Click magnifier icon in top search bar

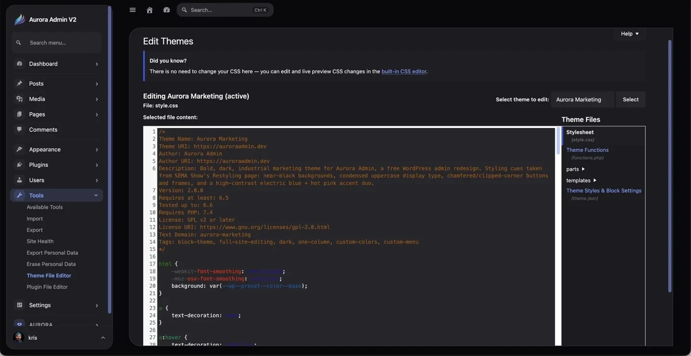[184, 10]
